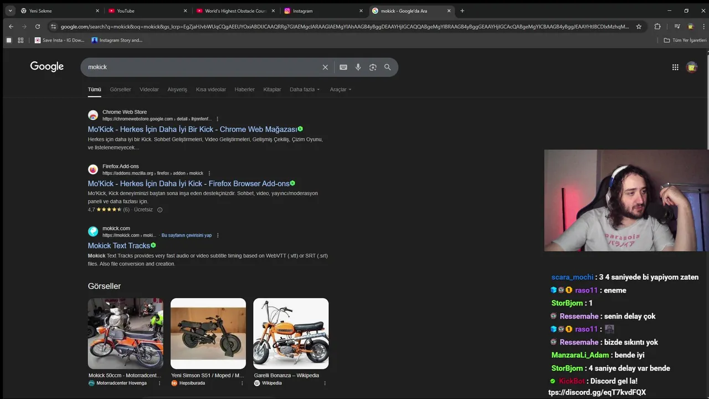Open Instagram Story and... bookmark

117,40
